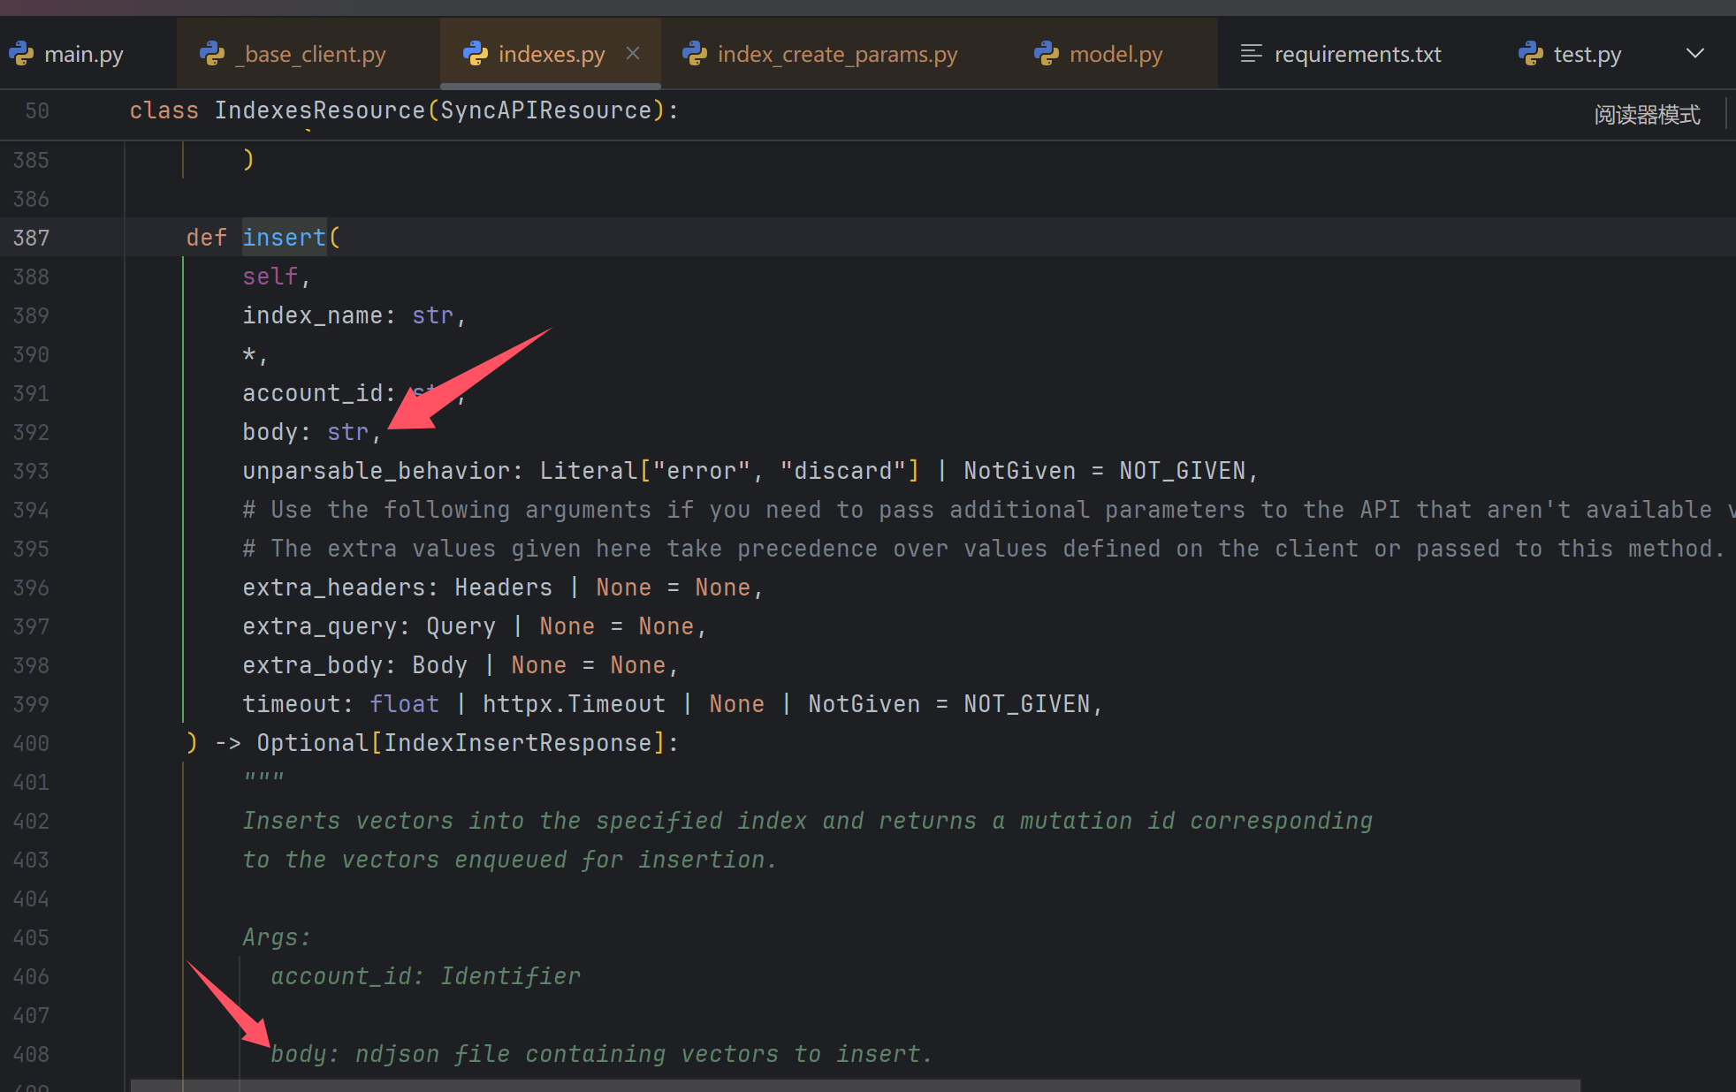Click the text file icon on requirements.txt tab

pyautogui.click(x=1251, y=54)
